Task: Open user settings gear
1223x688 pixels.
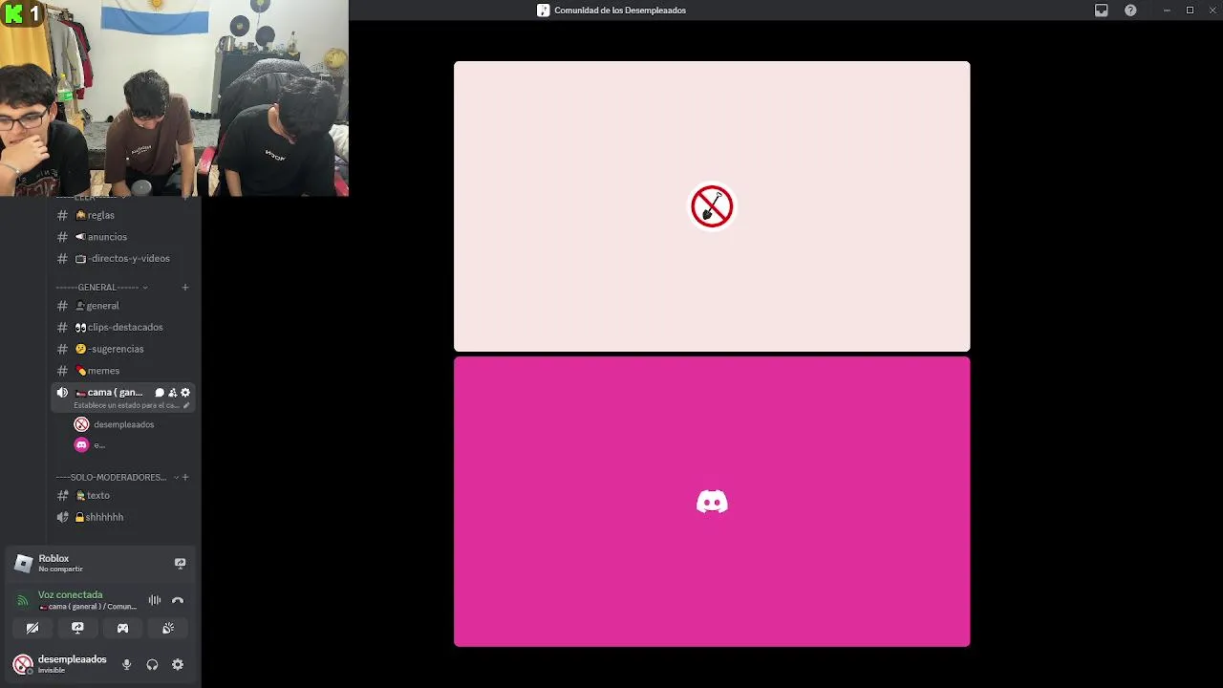Action: coord(178,664)
